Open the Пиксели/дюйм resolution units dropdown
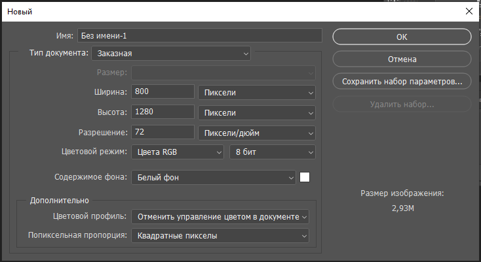 [257, 133]
